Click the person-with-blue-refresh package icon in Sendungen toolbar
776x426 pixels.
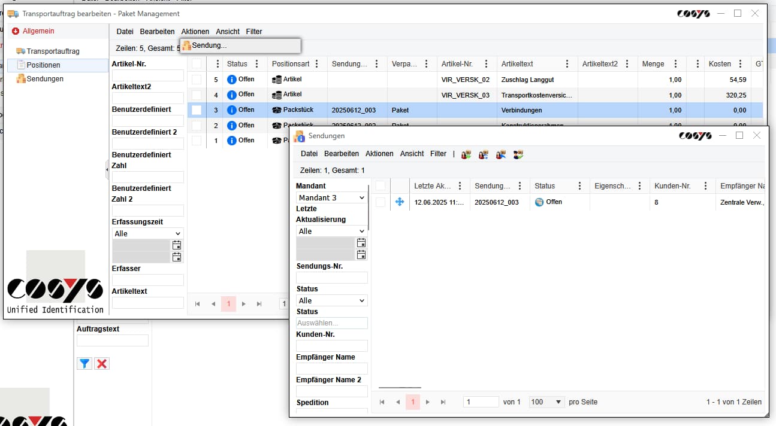coord(484,154)
